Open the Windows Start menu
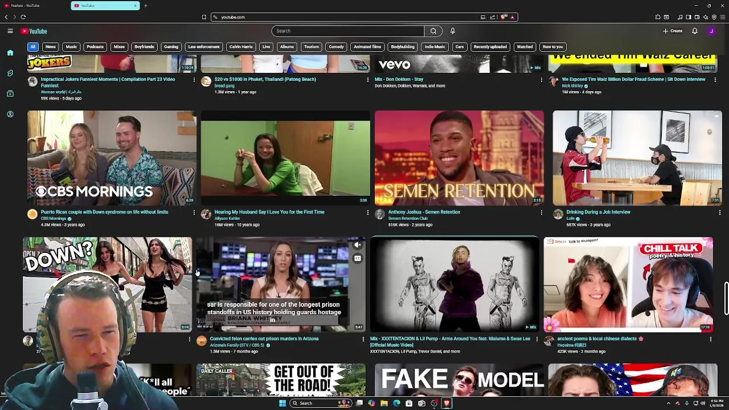729x410 pixels. pos(282,403)
